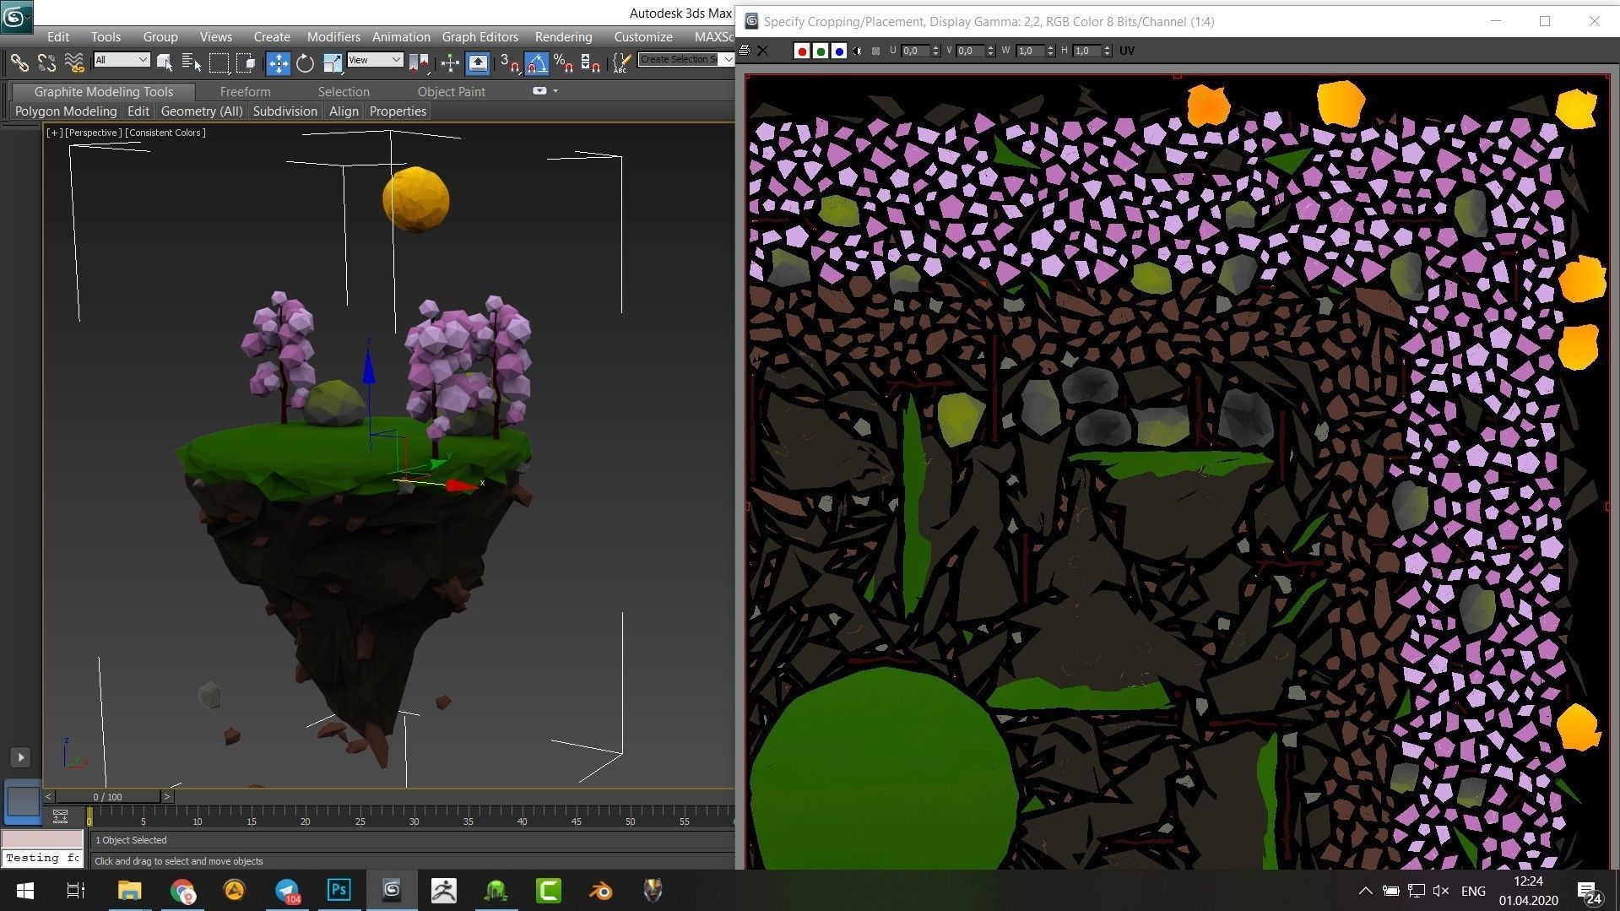This screenshot has height=911, width=1620.
Task: Open the Animation menu
Action: click(x=401, y=36)
